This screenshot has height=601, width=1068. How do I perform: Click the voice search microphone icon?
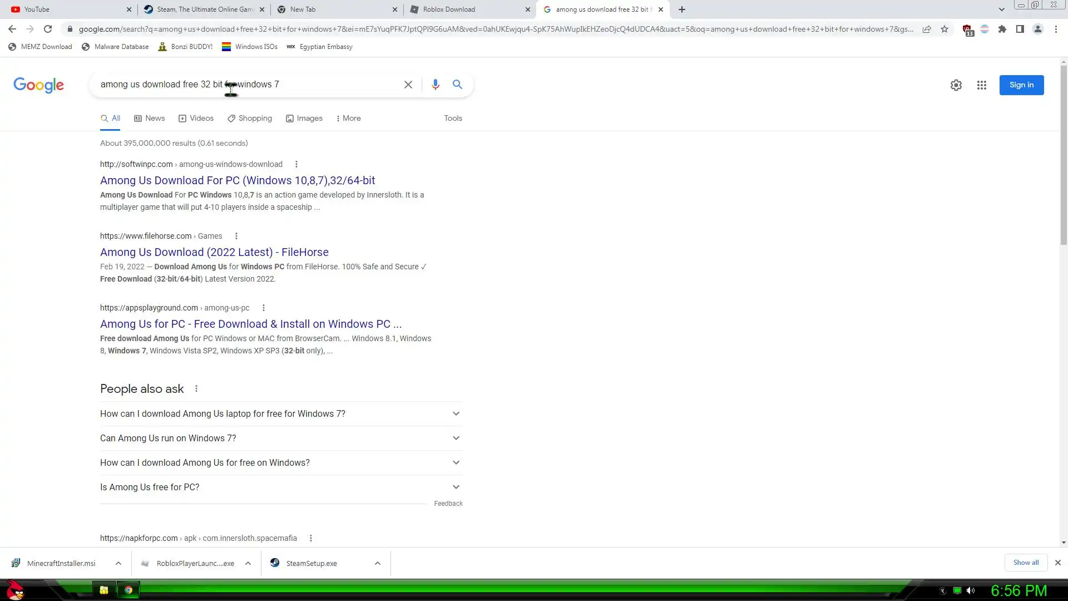pos(435,85)
